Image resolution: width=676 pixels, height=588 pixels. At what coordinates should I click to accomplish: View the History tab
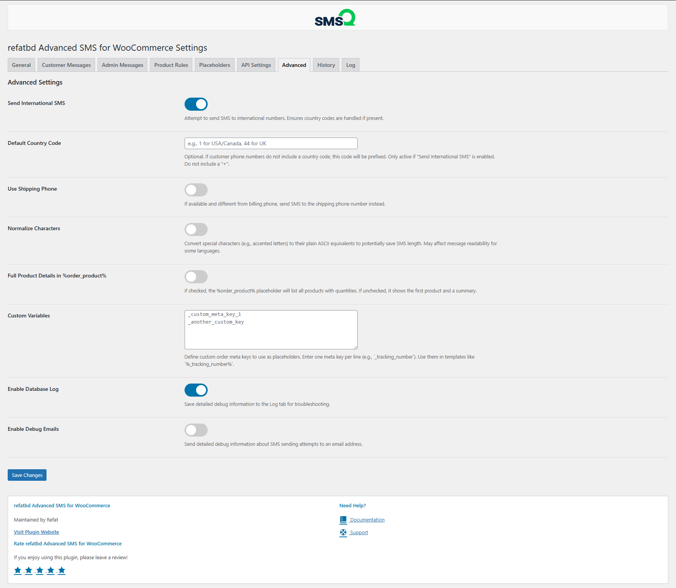click(x=326, y=65)
